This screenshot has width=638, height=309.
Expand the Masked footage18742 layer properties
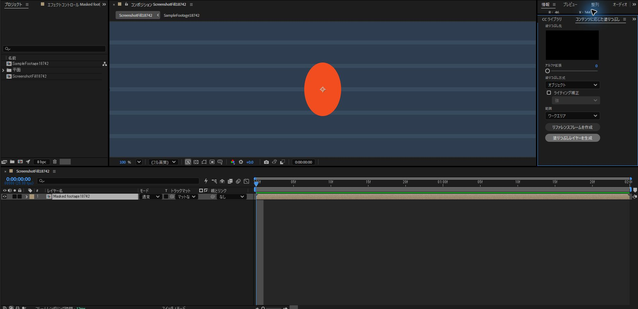click(x=26, y=197)
